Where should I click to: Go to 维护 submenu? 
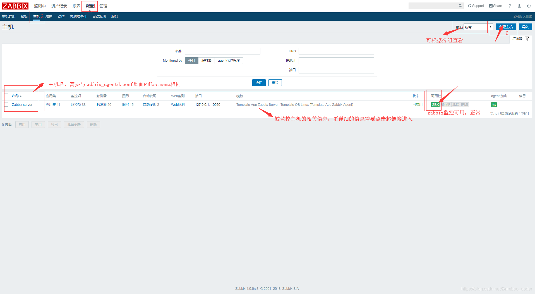pyautogui.click(x=49, y=16)
